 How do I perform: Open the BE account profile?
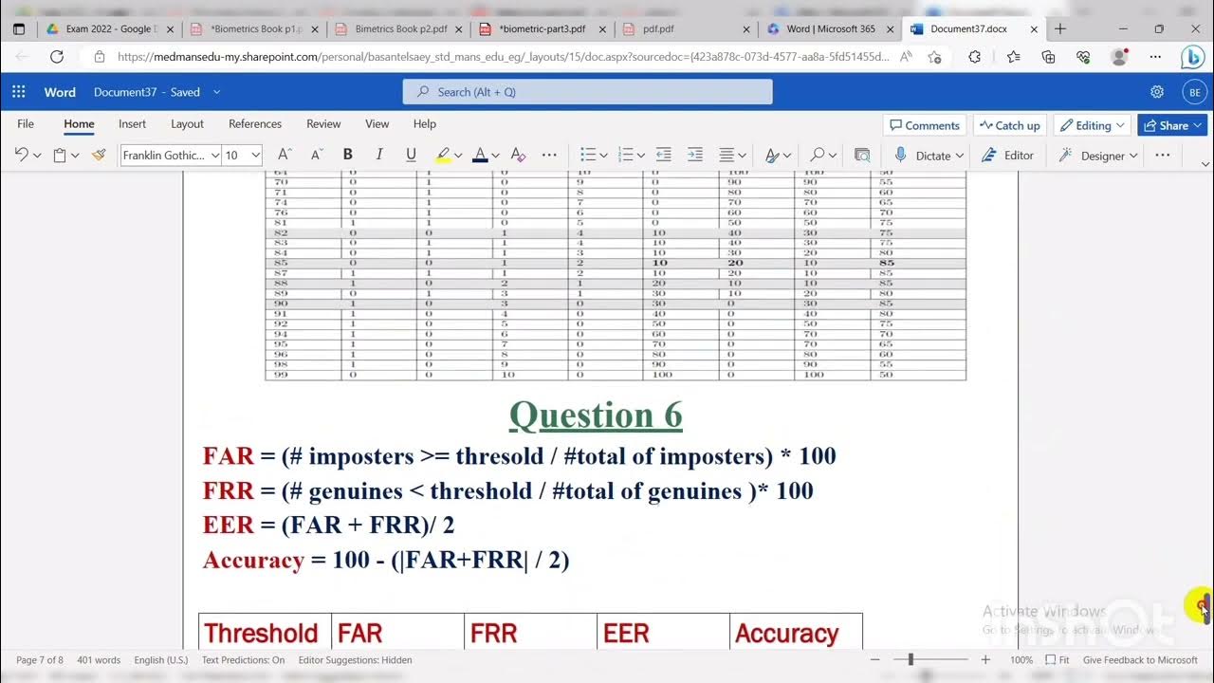coord(1194,92)
